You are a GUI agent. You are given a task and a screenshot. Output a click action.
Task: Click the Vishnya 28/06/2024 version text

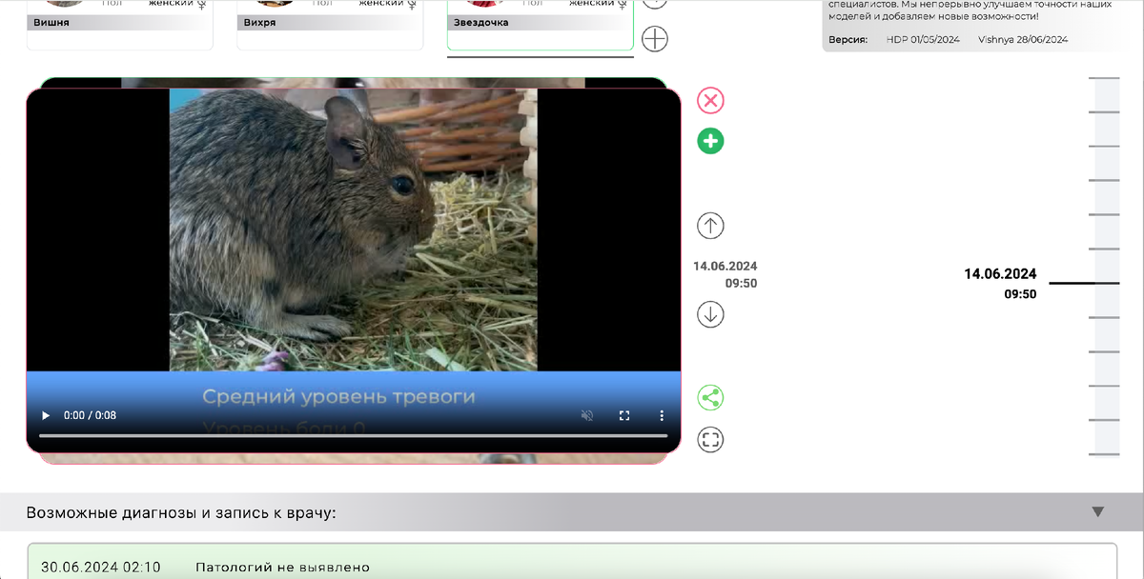pyautogui.click(x=1023, y=40)
